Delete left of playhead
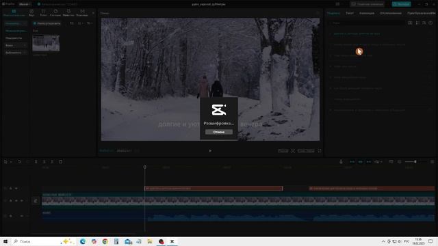The height and width of the screenshot is (246, 438). coord(44,162)
